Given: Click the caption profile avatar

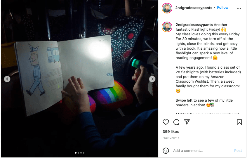Looking at the screenshot, I should [167, 27].
